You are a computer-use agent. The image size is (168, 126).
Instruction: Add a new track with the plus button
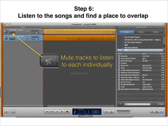click(x=7, y=112)
